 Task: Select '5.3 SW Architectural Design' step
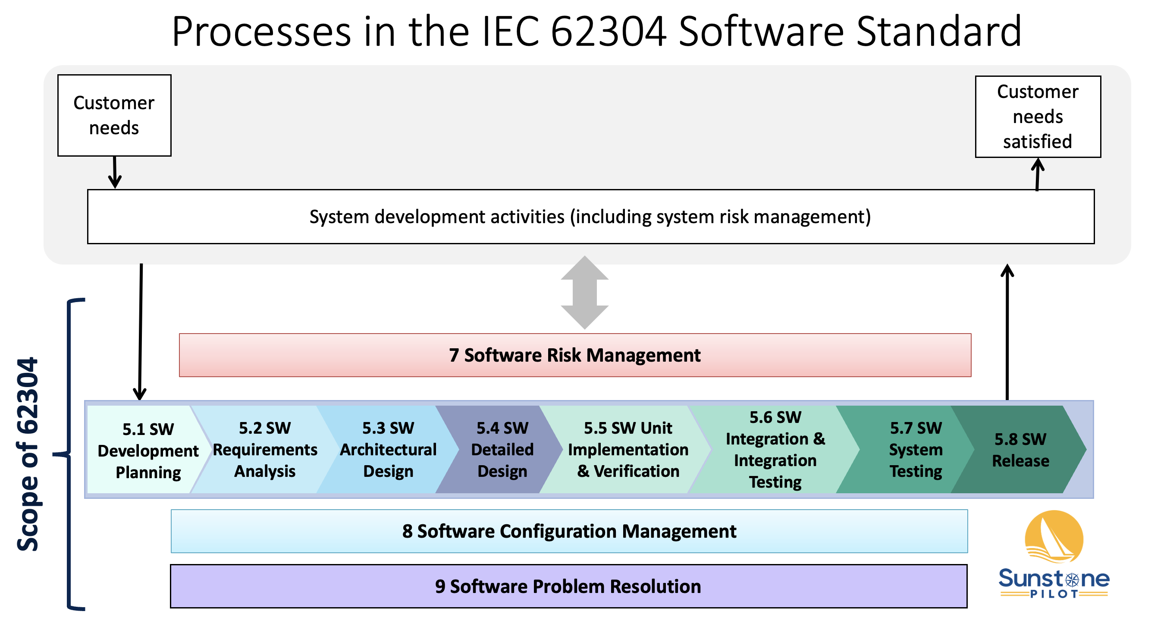(x=388, y=450)
